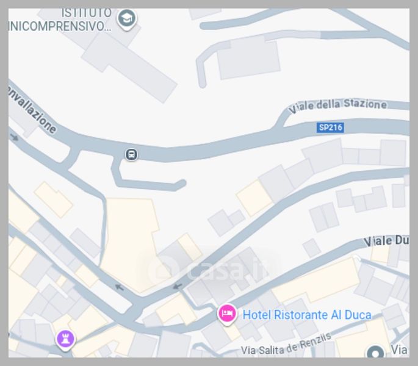The height and width of the screenshot is (366, 418).
Task: Click the school graduation cap map pin
Action: [127, 19]
